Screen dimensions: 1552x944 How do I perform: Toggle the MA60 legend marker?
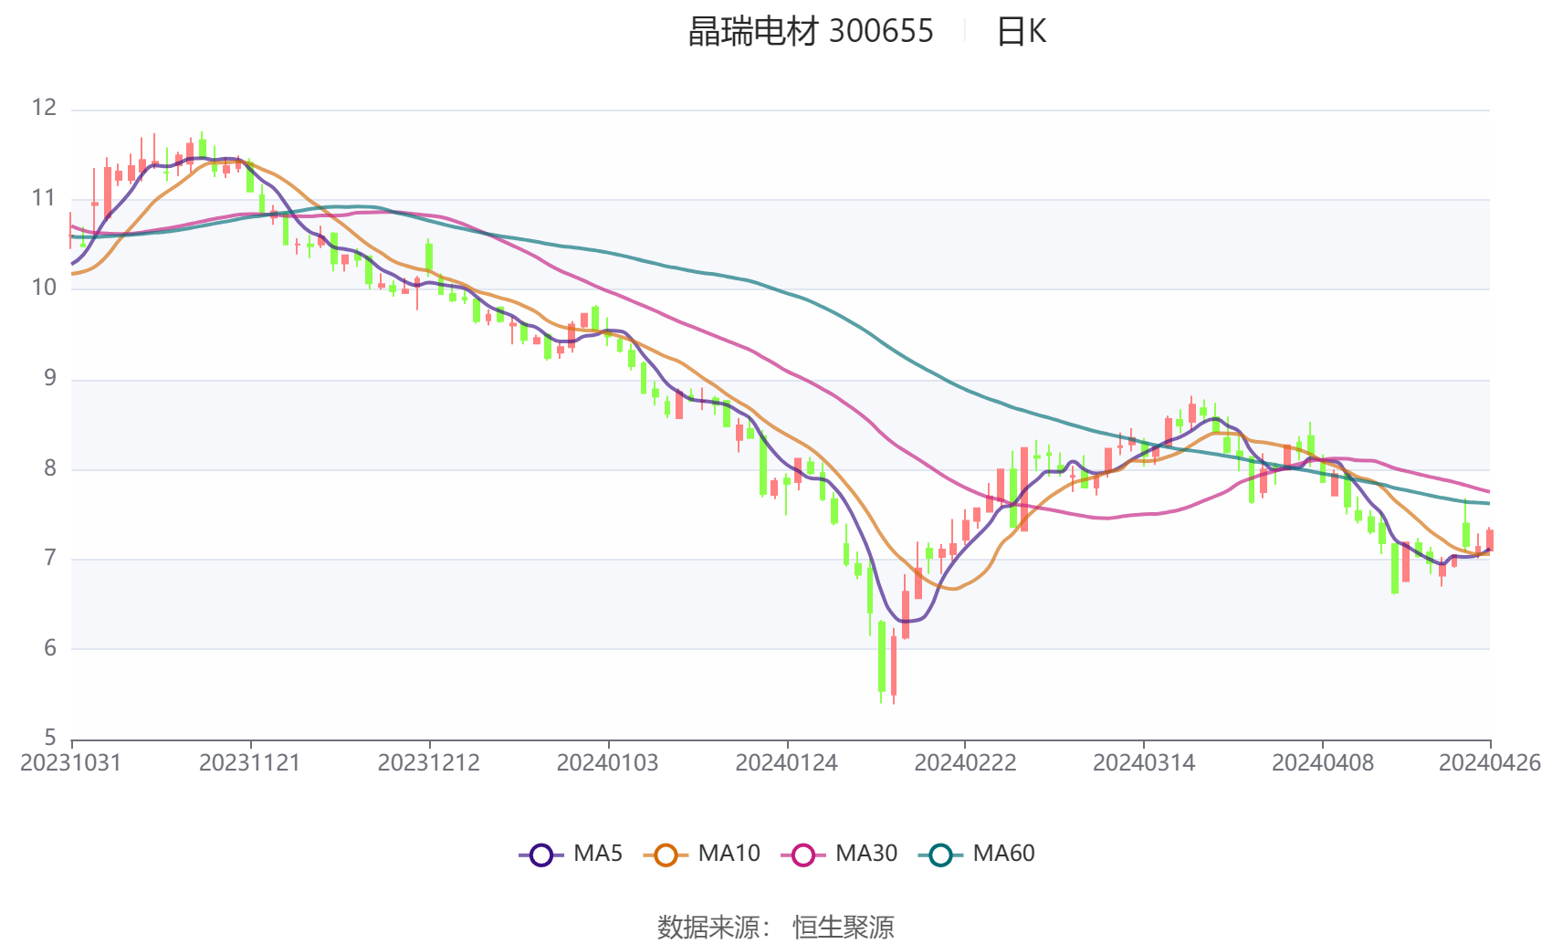(x=940, y=855)
